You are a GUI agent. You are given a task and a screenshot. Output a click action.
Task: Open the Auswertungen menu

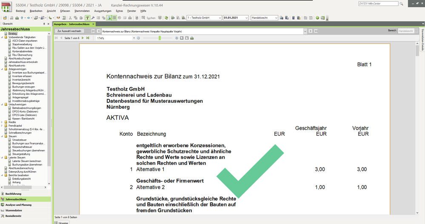coord(103,11)
